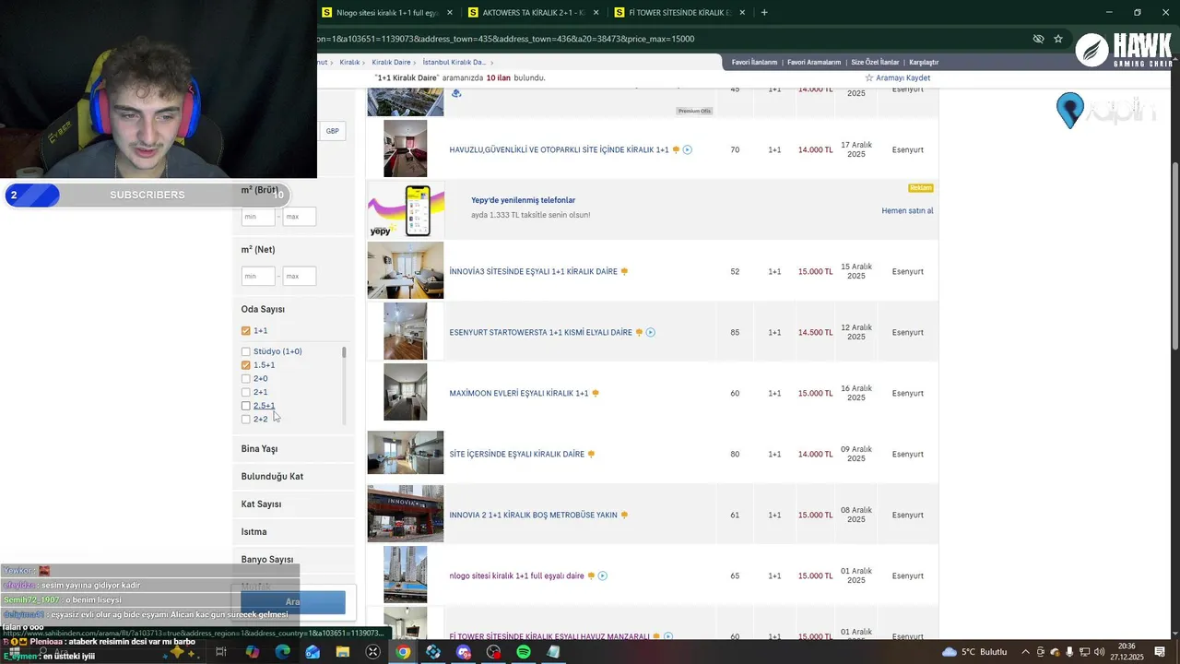Open Discord from the taskbar
Screen dimensions: 1180x664
(x=464, y=652)
